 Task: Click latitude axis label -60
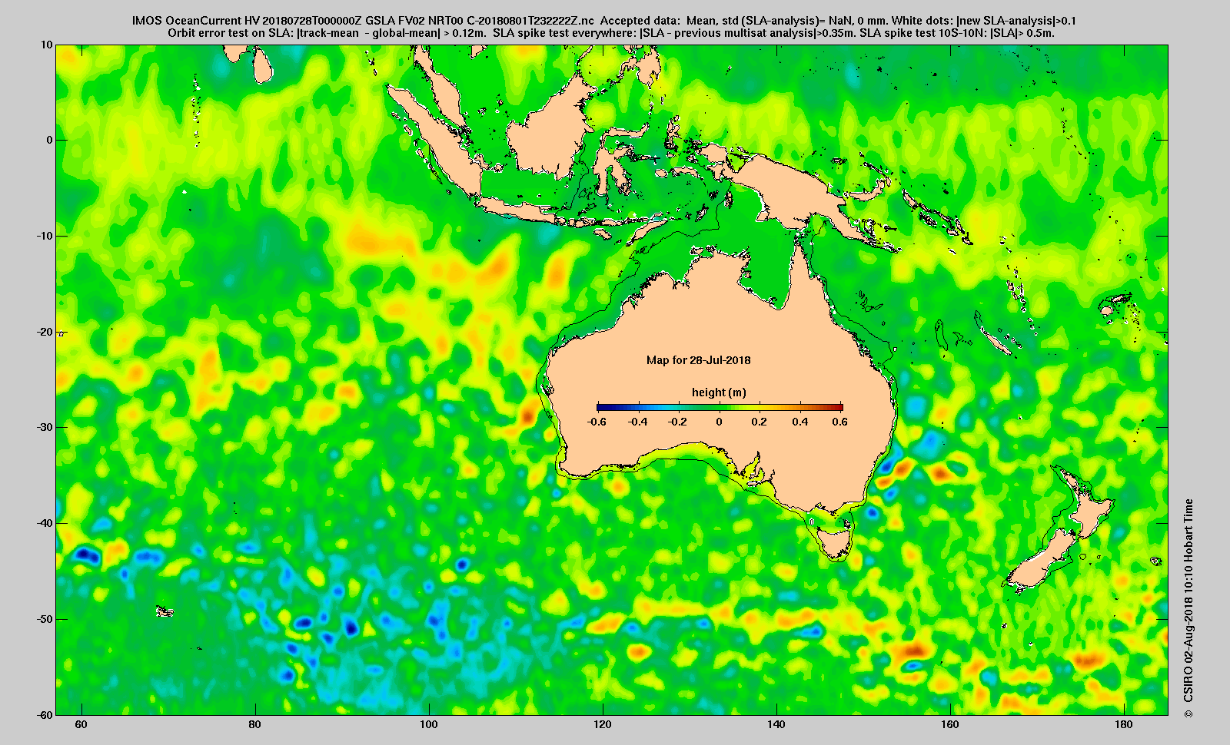(x=45, y=714)
